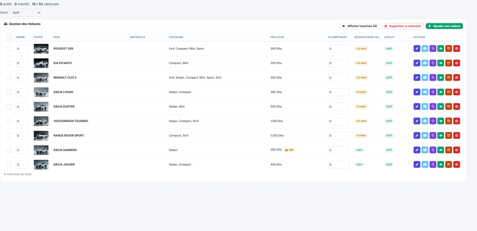Click the orange archive icon for DACIA LOGAN
This screenshot has height=231, width=477.
click(449, 92)
